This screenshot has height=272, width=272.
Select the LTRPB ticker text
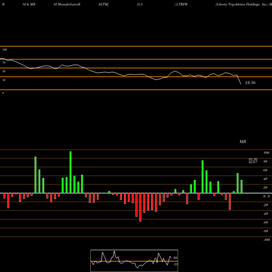point(182,4)
